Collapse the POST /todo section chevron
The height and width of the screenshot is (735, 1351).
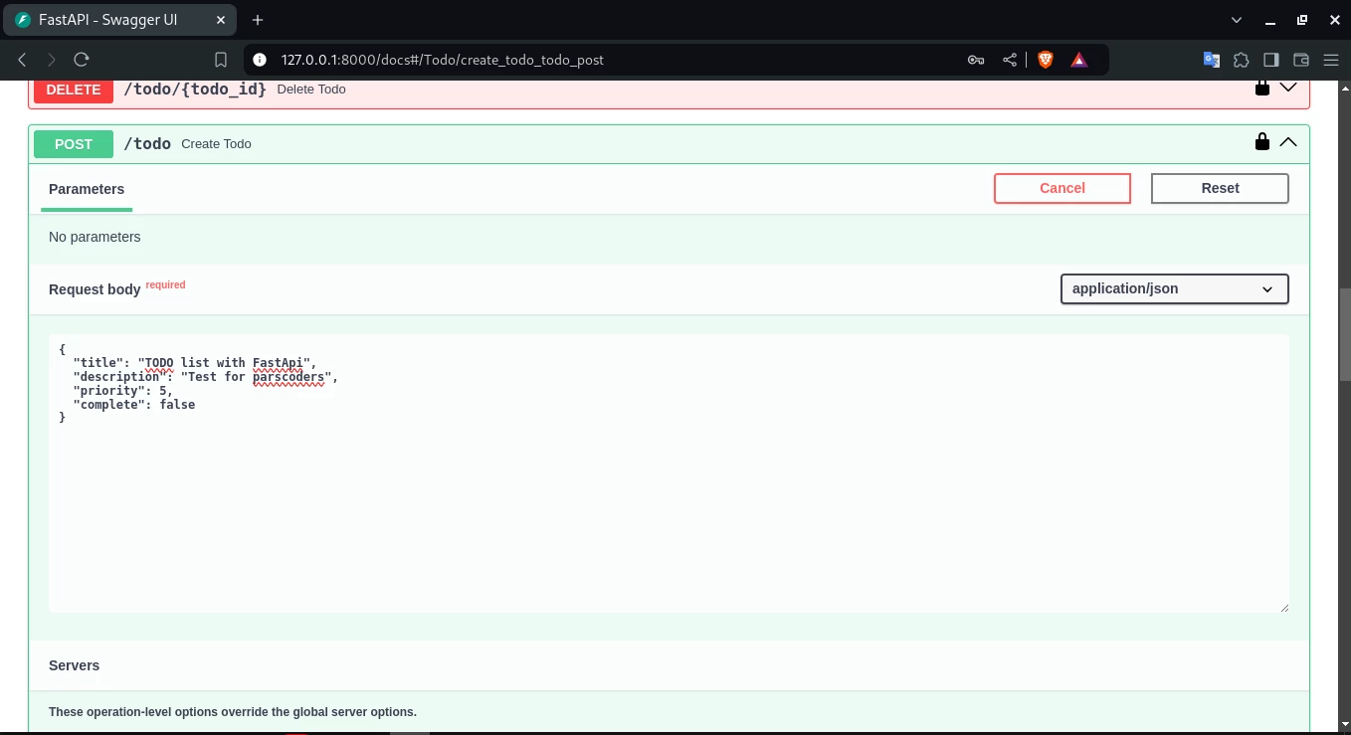1288,142
